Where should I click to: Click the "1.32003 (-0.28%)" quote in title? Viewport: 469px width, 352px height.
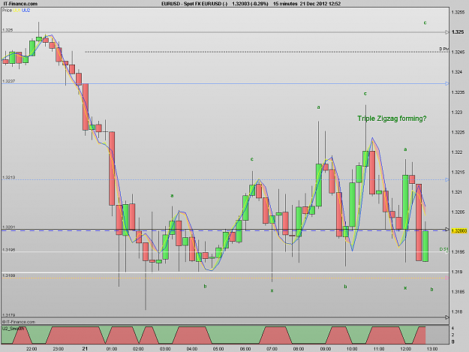click(250, 4)
